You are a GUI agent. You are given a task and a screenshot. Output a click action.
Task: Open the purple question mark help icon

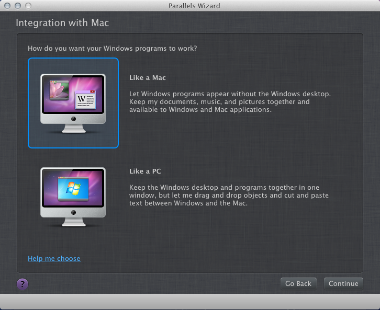(x=23, y=284)
